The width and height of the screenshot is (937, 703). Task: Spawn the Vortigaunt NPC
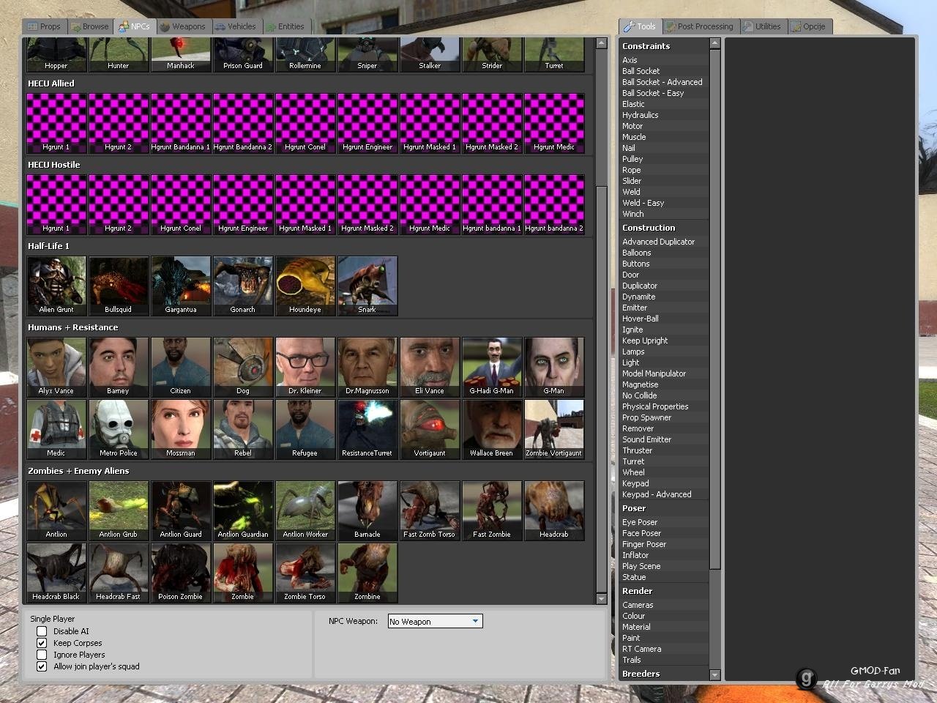click(430, 429)
